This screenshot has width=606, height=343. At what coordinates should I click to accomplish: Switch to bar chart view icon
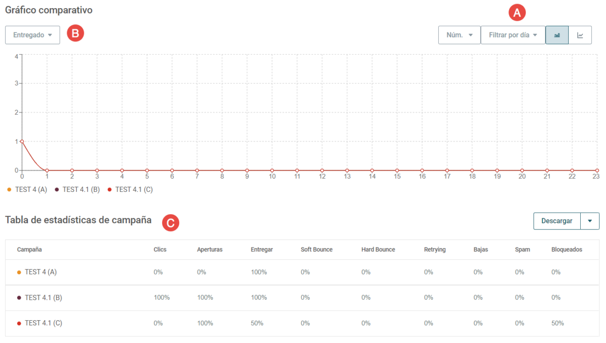coord(557,35)
